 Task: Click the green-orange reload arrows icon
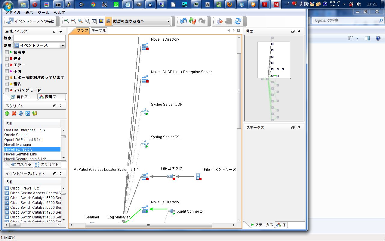tap(192, 21)
